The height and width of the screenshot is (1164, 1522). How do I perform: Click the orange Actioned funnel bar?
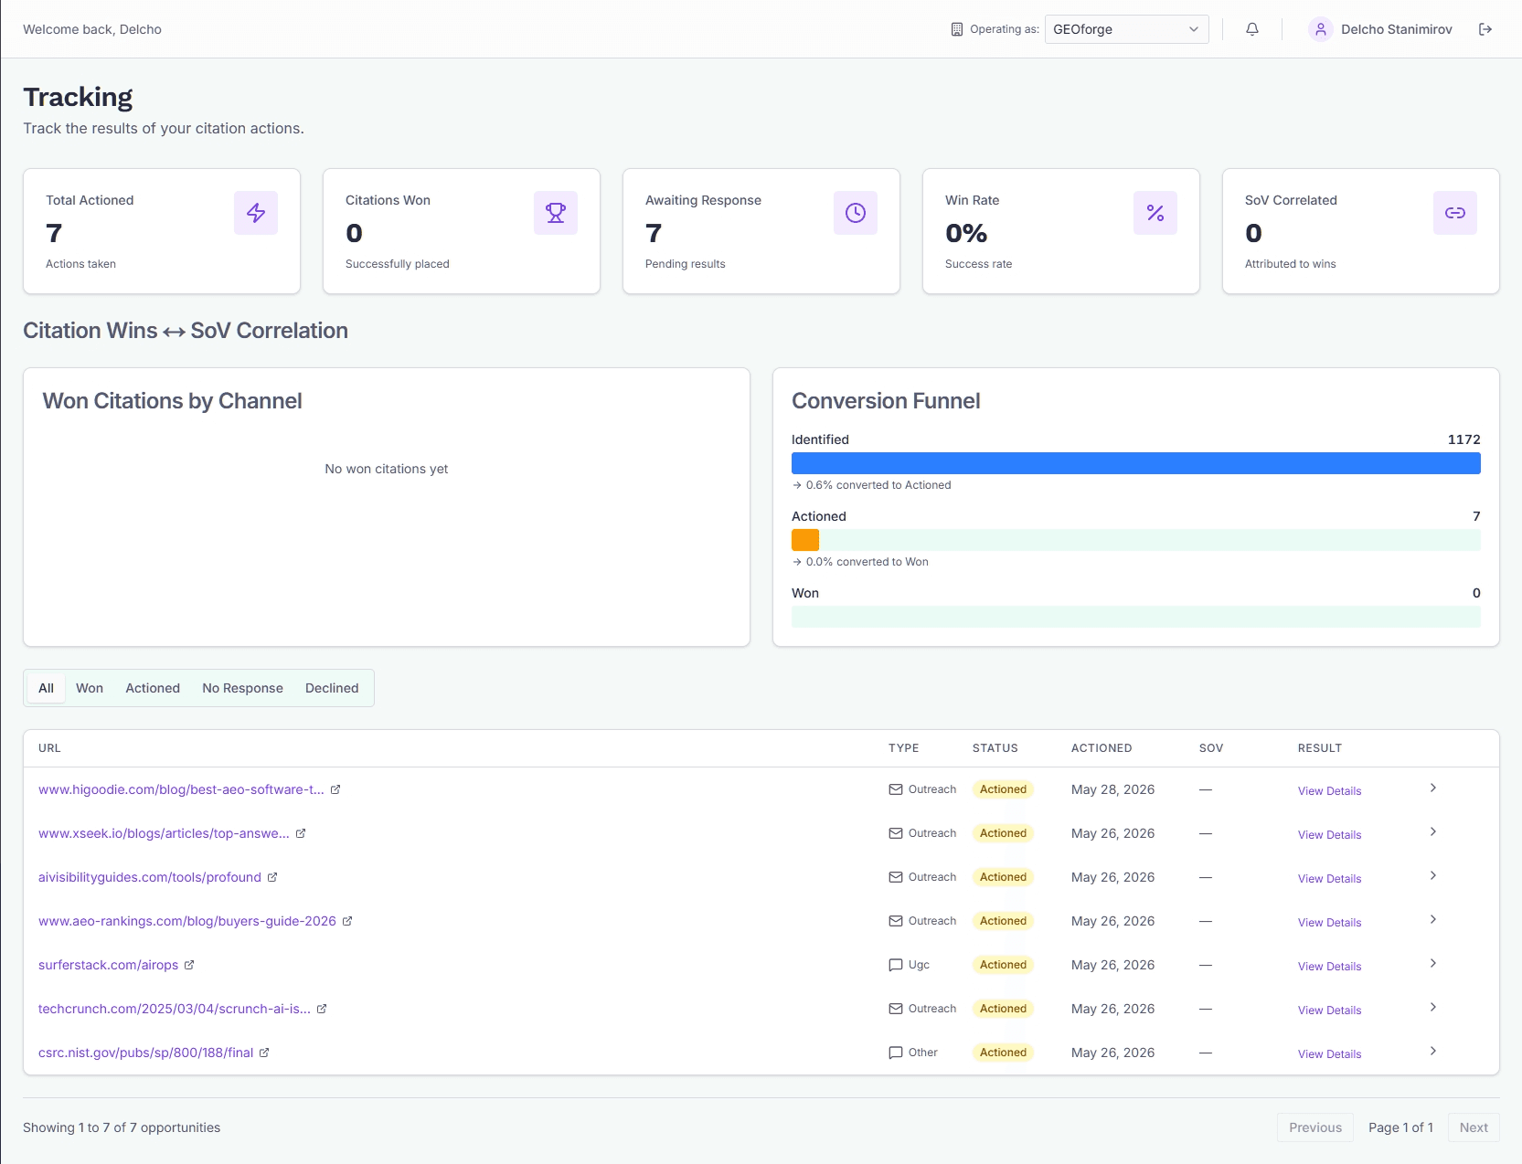(805, 540)
